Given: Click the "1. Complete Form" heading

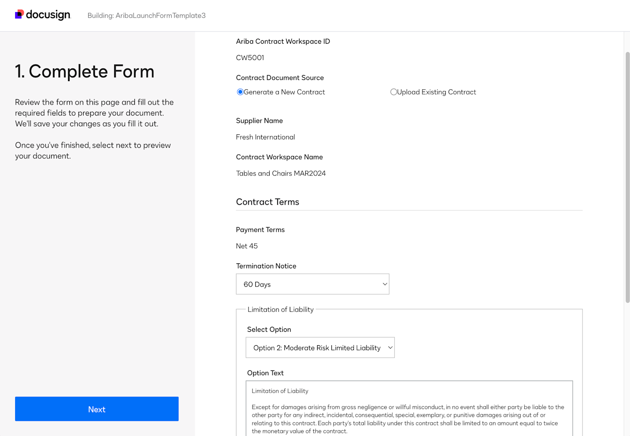Looking at the screenshot, I should coord(84,71).
